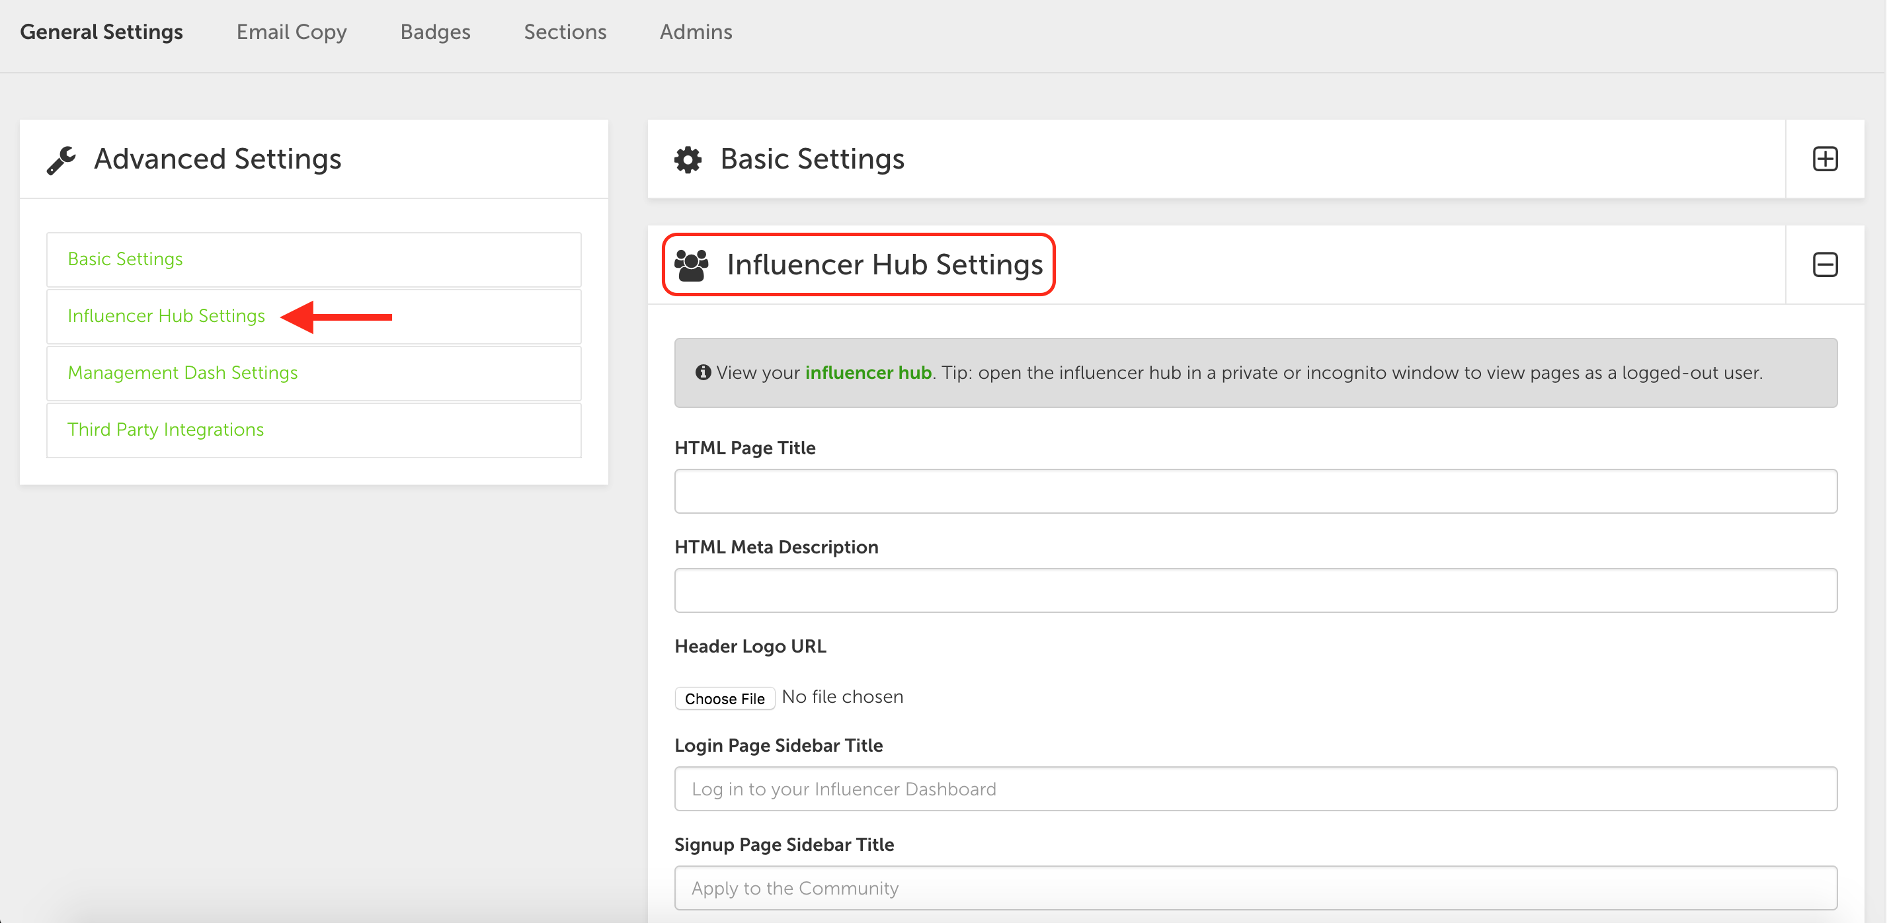
Task: Click Choose File for Header Logo
Action: click(725, 698)
